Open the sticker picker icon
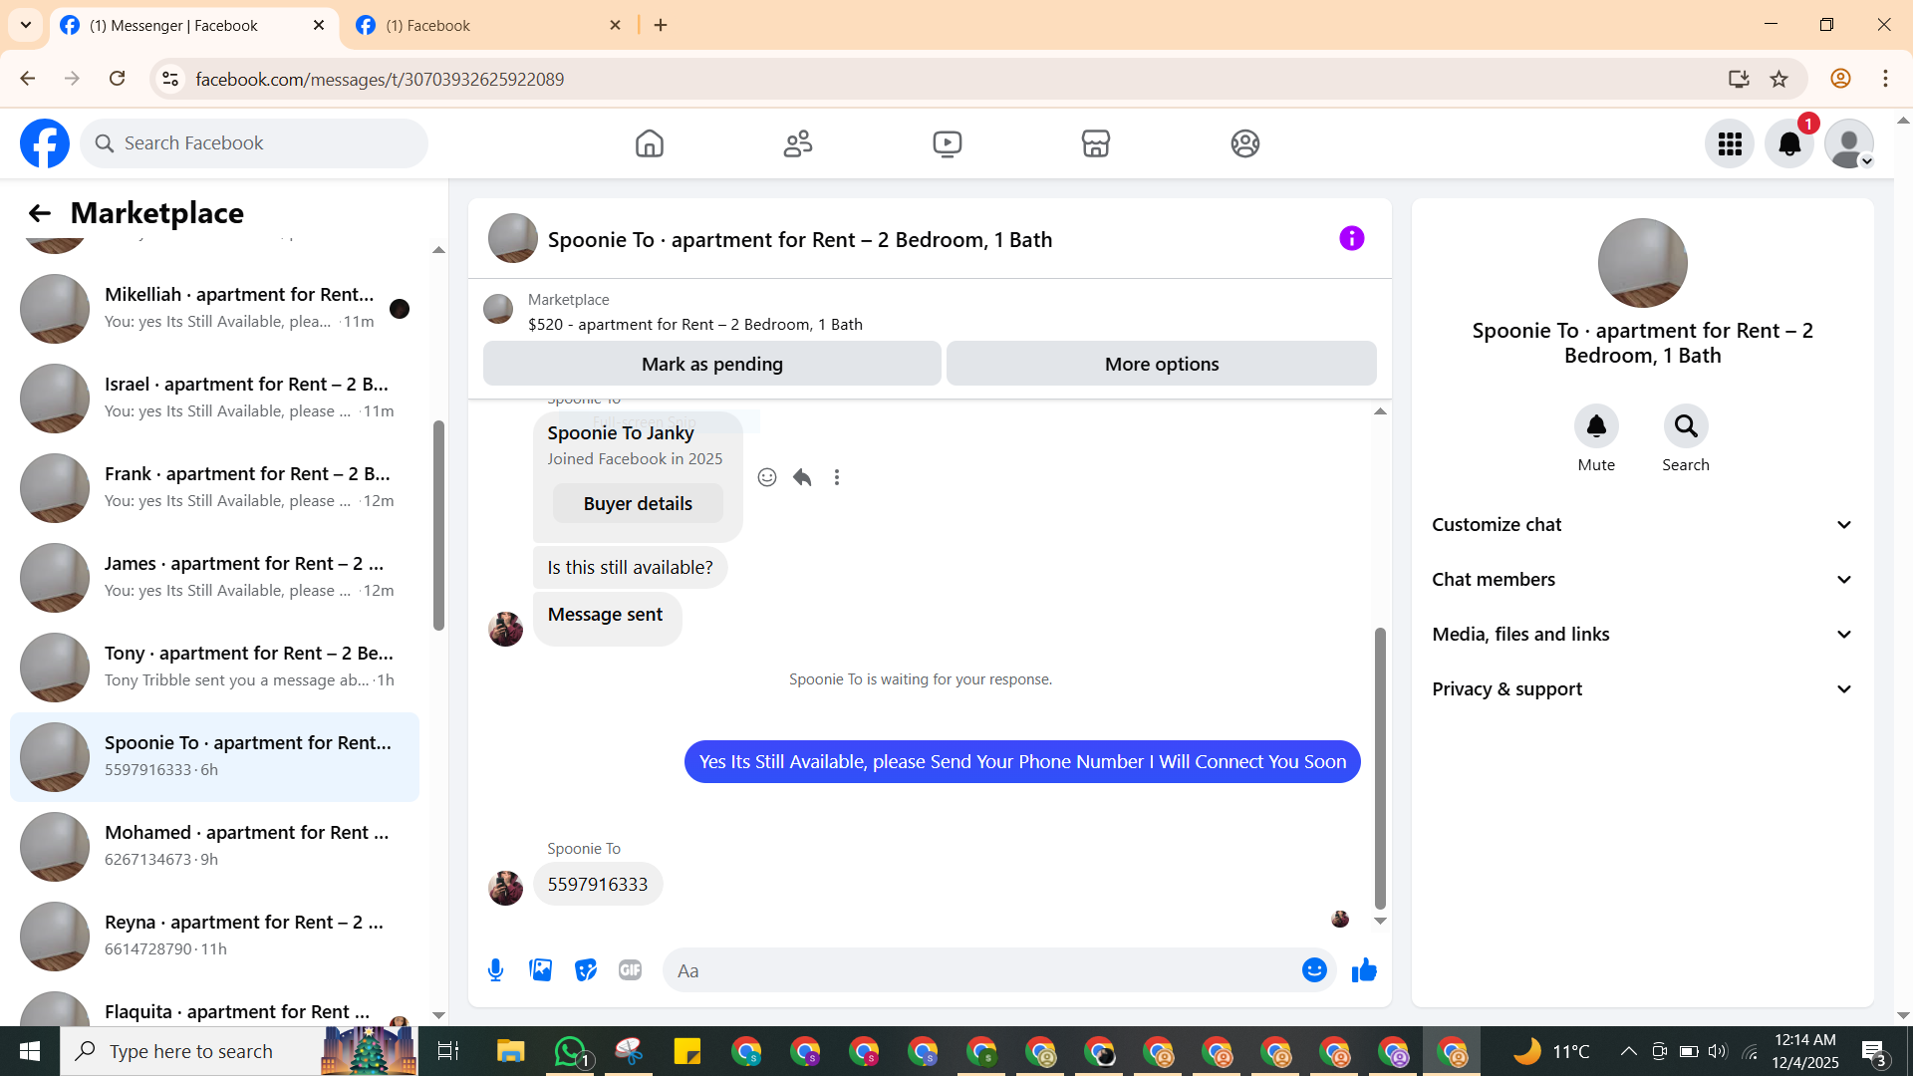The image size is (1913, 1076). (x=586, y=970)
